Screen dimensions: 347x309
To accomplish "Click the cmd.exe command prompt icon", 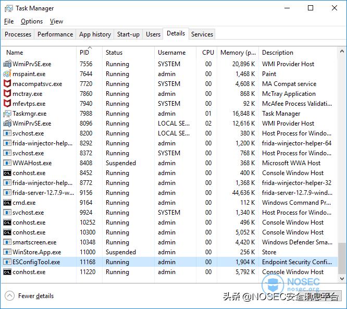I will tap(7, 203).
